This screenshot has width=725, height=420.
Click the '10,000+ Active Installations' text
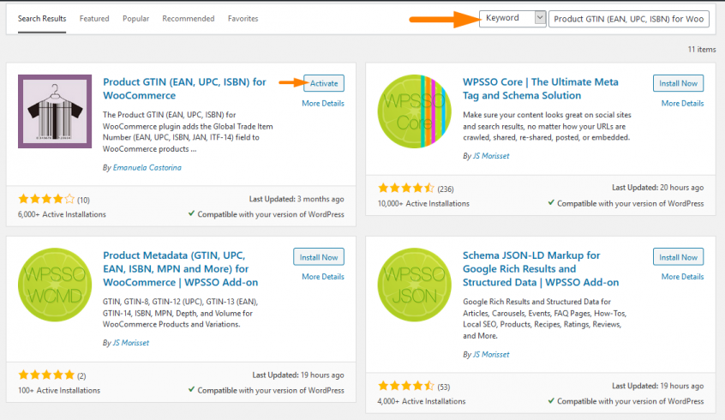pyautogui.click(x=423, y=203)
